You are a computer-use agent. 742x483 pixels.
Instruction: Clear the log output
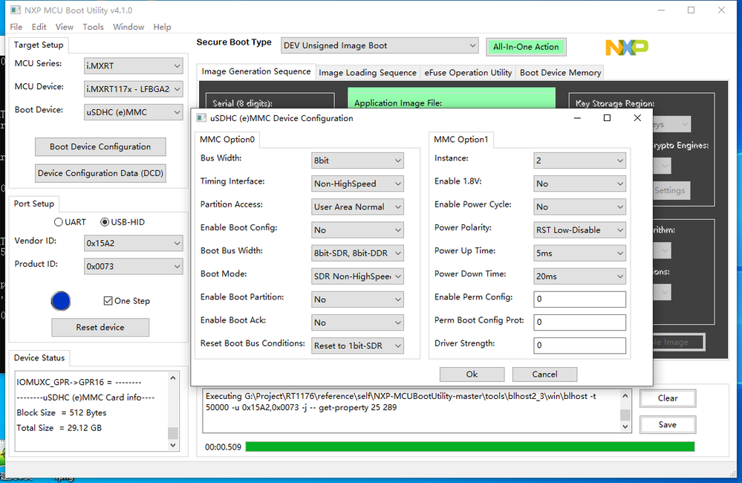668,398
